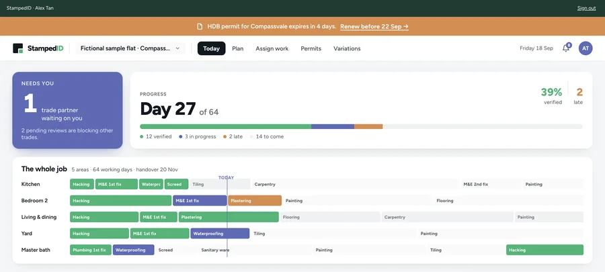Open Master bath Plumbing 1st fix task
The width and height of the screenshot is (605, 272).
[x=91, y=250]
